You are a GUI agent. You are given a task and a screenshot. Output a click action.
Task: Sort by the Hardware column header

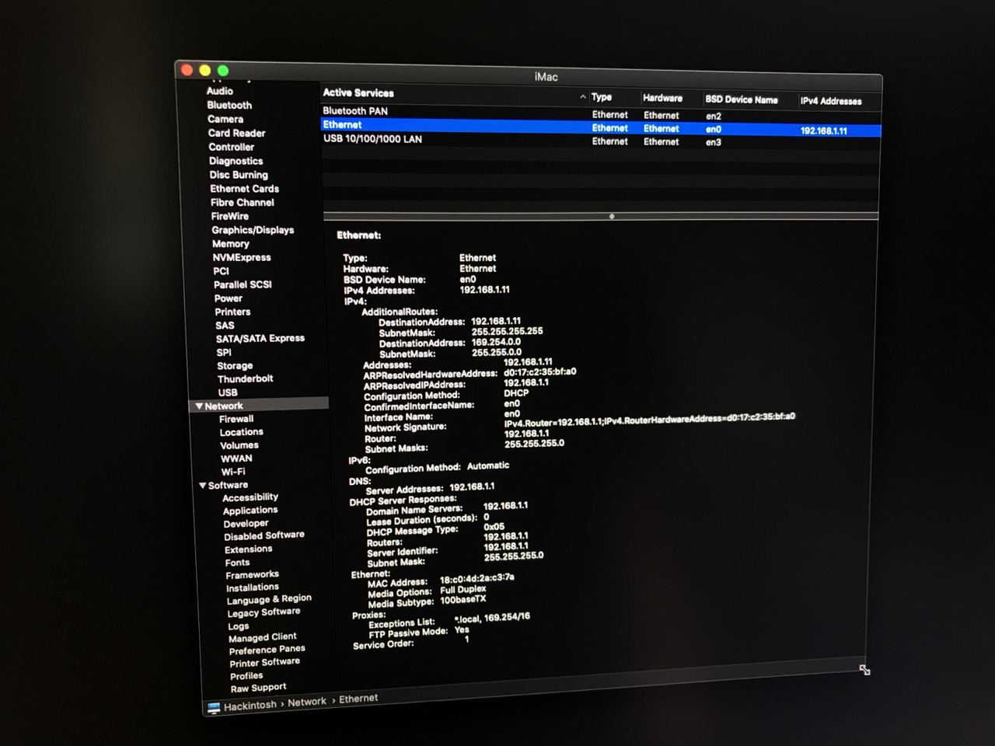click(x=662, y=98)
